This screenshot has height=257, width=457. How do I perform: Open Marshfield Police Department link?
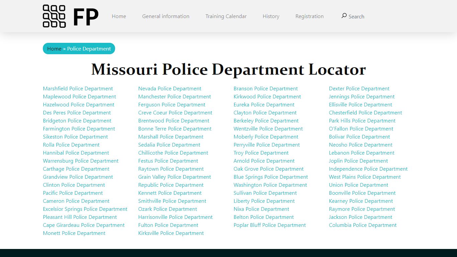tap(78, 89)
